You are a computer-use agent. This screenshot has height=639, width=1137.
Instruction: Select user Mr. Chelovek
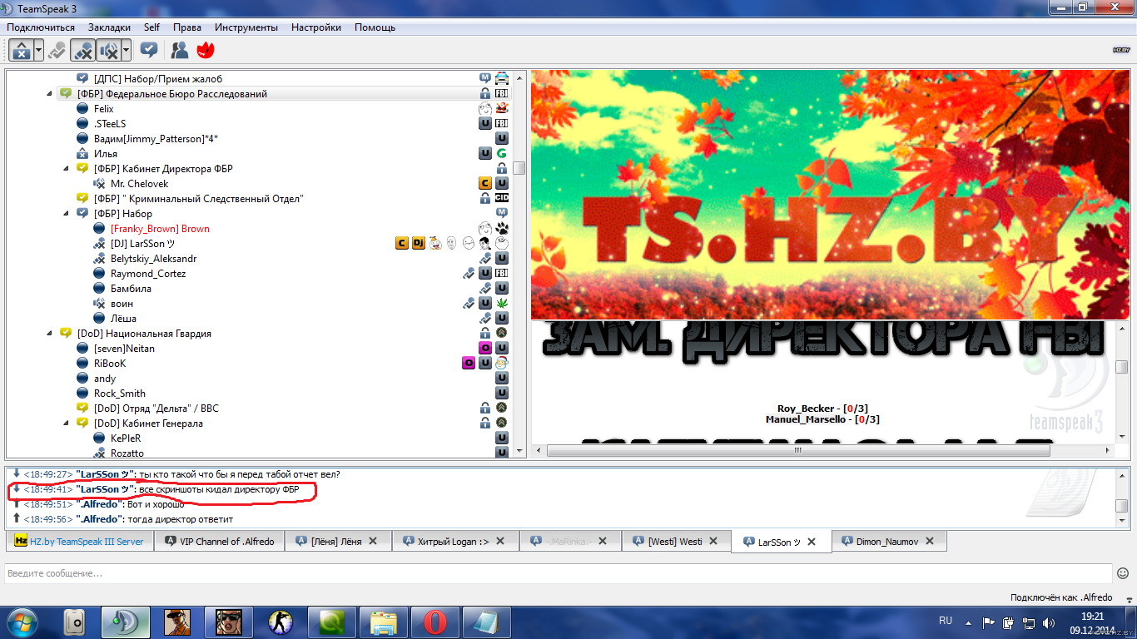(x=139, y=184)
